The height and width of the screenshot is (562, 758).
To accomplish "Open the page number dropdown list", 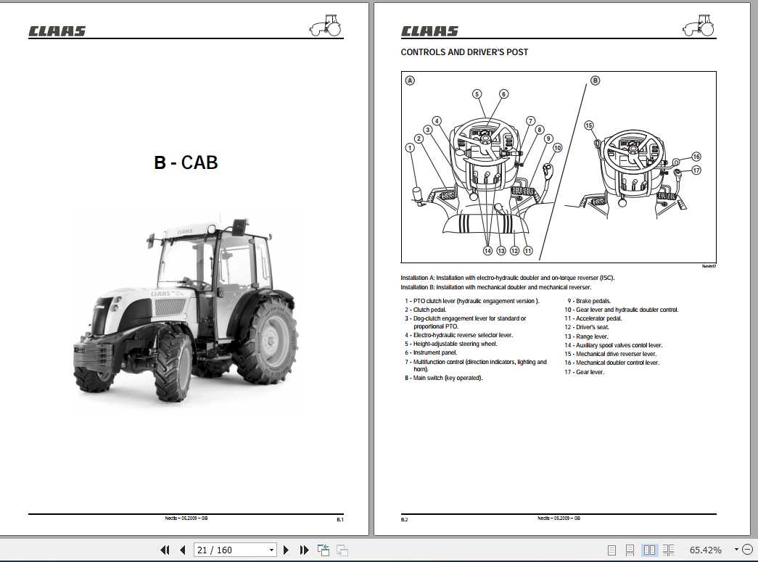I will pyautogui.click(x=271, y=550).
